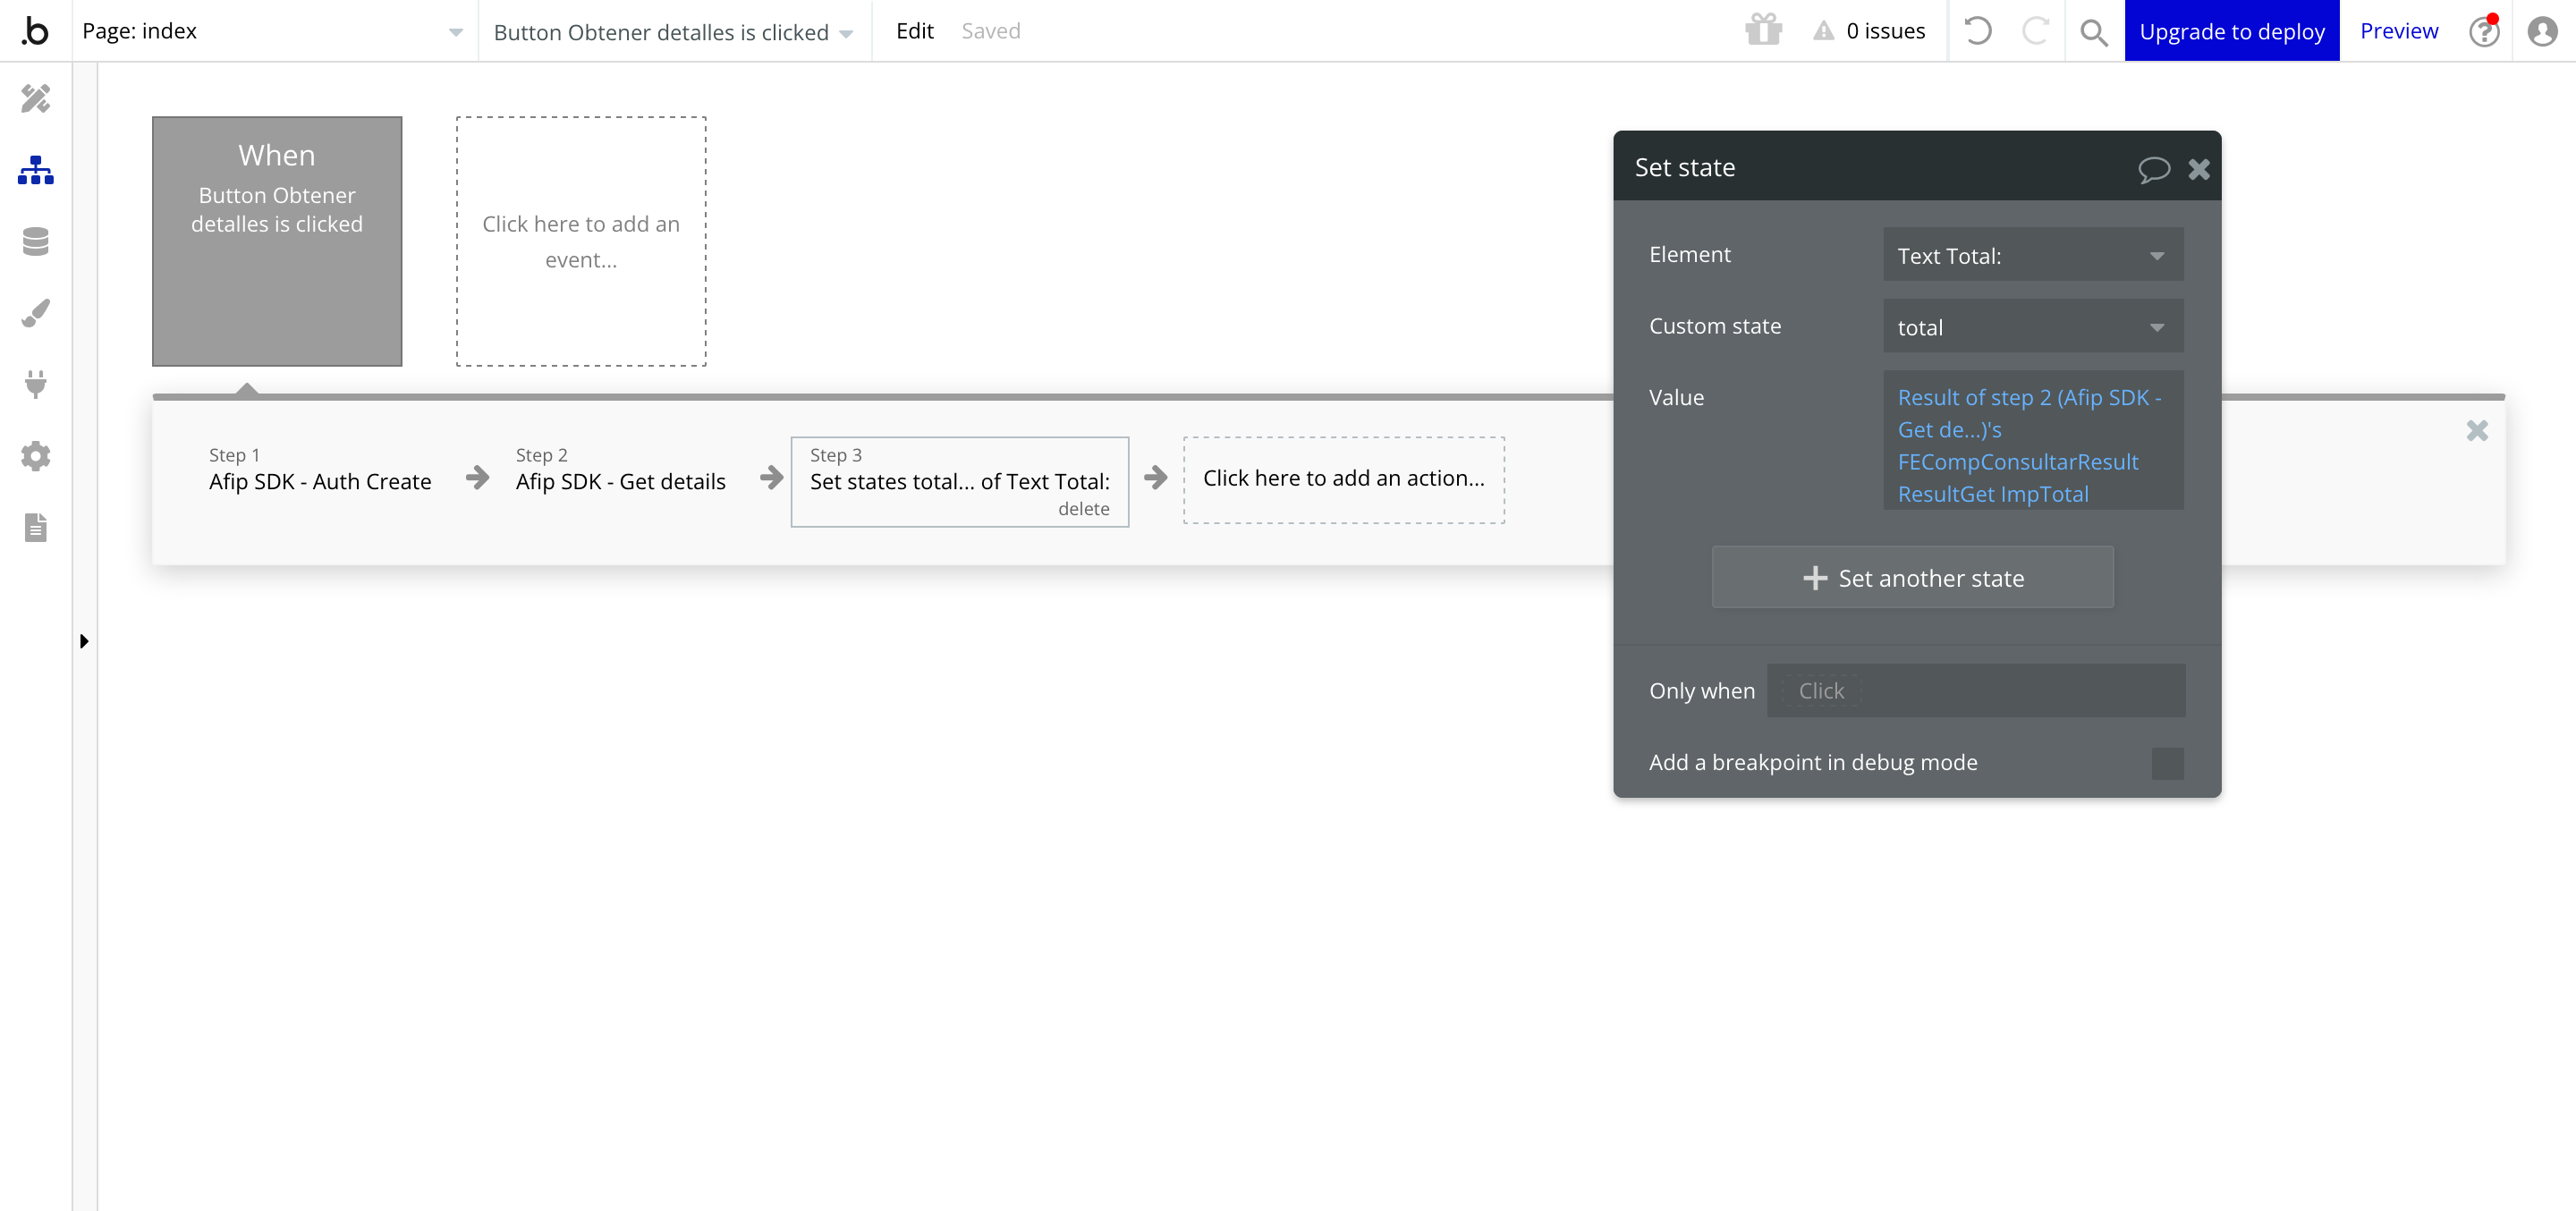Screen dimensions: 2576x1211
Task: Click the Only when condition field
Action: (1976, 690)
